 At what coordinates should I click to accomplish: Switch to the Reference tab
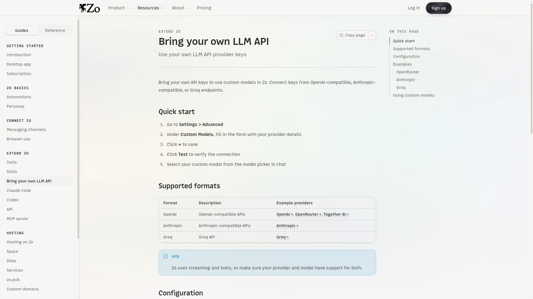pyautogui.click(x=55, y=30)
